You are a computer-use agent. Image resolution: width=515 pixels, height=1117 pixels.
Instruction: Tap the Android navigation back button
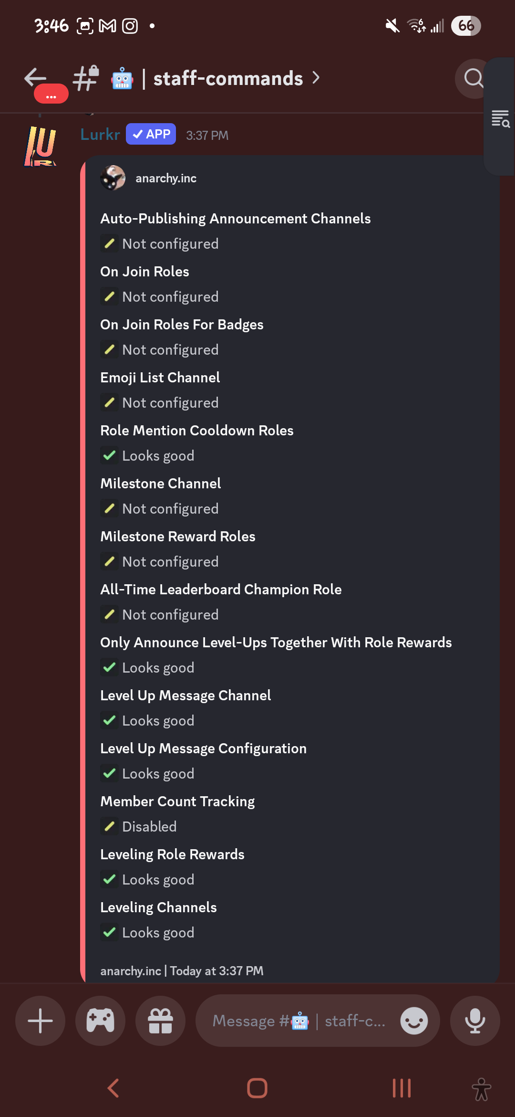113,1088
